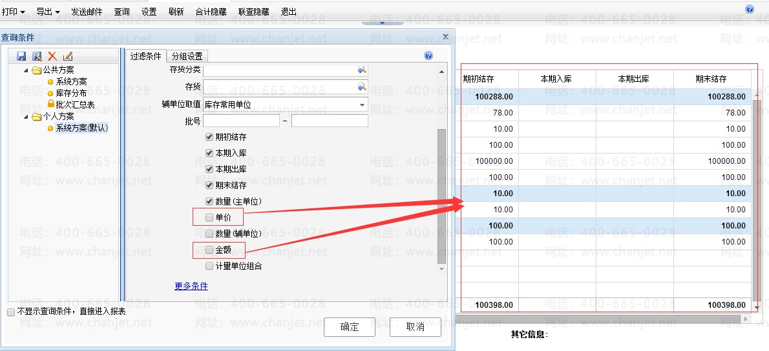The image size is (769, 351).
Task: Click the lock icon beside 批次汇总表
Action: pos(50,105)
